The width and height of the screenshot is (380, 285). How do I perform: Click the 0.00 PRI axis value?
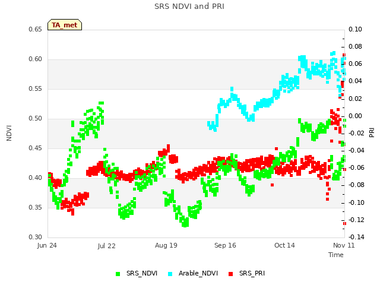coord(355,116)
